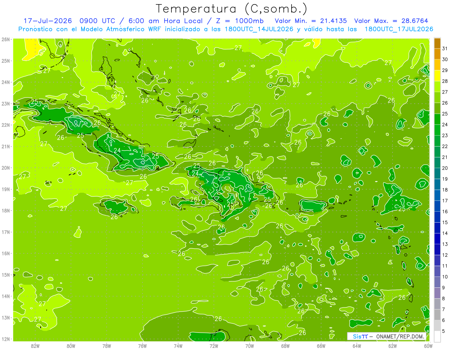455x351 pixels.
Task: Click the legend value 10
Action: coord(445,277)
